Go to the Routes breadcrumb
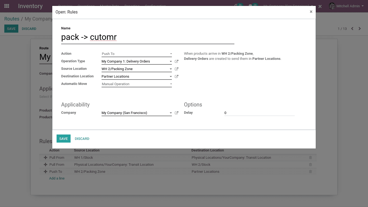The width and height of the screenshot is (368, 207). [12, 19]
